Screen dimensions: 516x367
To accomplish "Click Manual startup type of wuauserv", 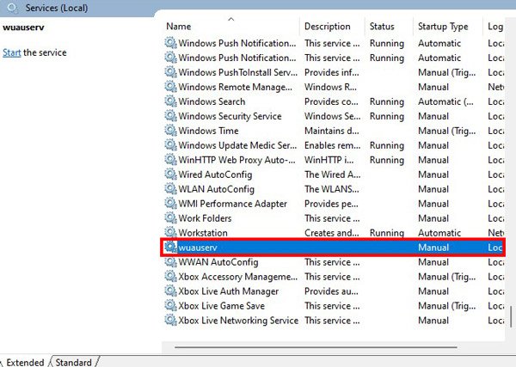I will [433, 248].
